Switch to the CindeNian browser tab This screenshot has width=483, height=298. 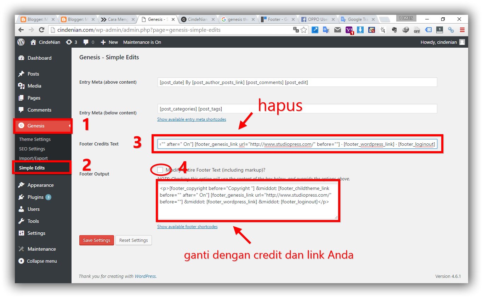click(197, 19)
